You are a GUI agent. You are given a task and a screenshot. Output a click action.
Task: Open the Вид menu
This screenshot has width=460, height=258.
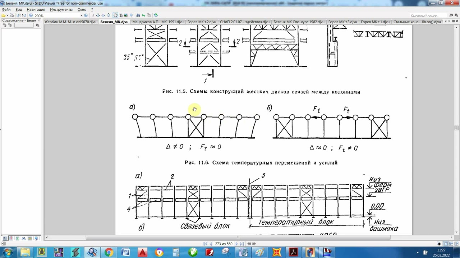[19, 9]
